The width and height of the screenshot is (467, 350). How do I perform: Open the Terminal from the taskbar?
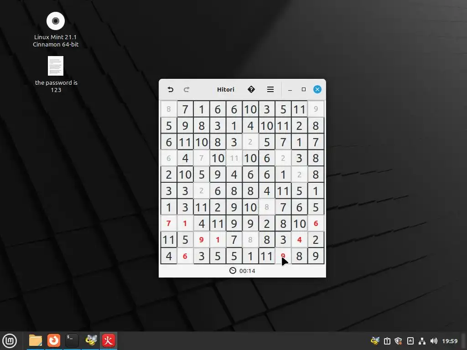pyautogui.click(x=72, y=340)
